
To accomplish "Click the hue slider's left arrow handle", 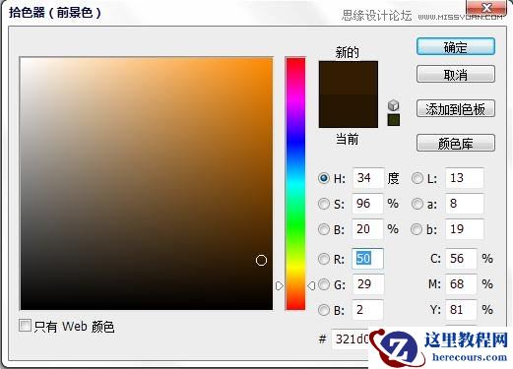I will click(x=280, y=286).
